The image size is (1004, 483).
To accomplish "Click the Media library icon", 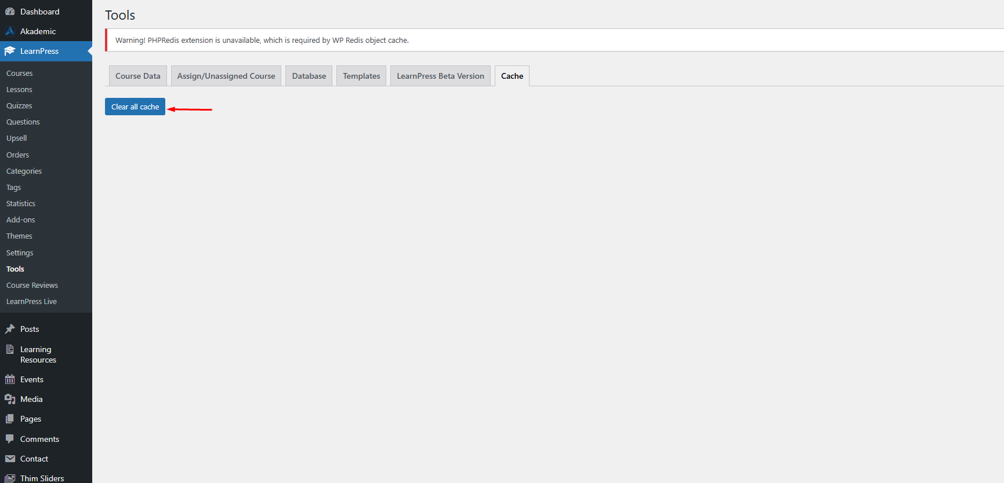I will click(10, 399).
